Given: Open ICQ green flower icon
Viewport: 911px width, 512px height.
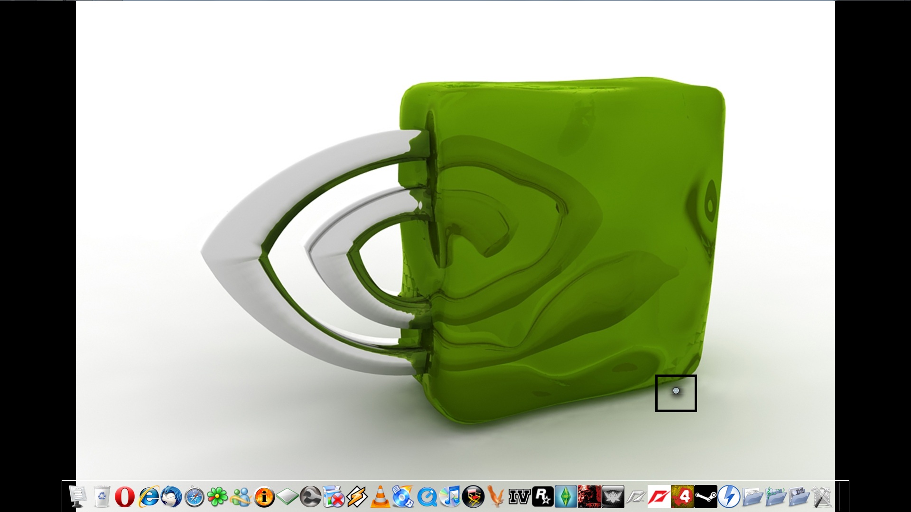Looking at the screenshot, I should 217,496.
